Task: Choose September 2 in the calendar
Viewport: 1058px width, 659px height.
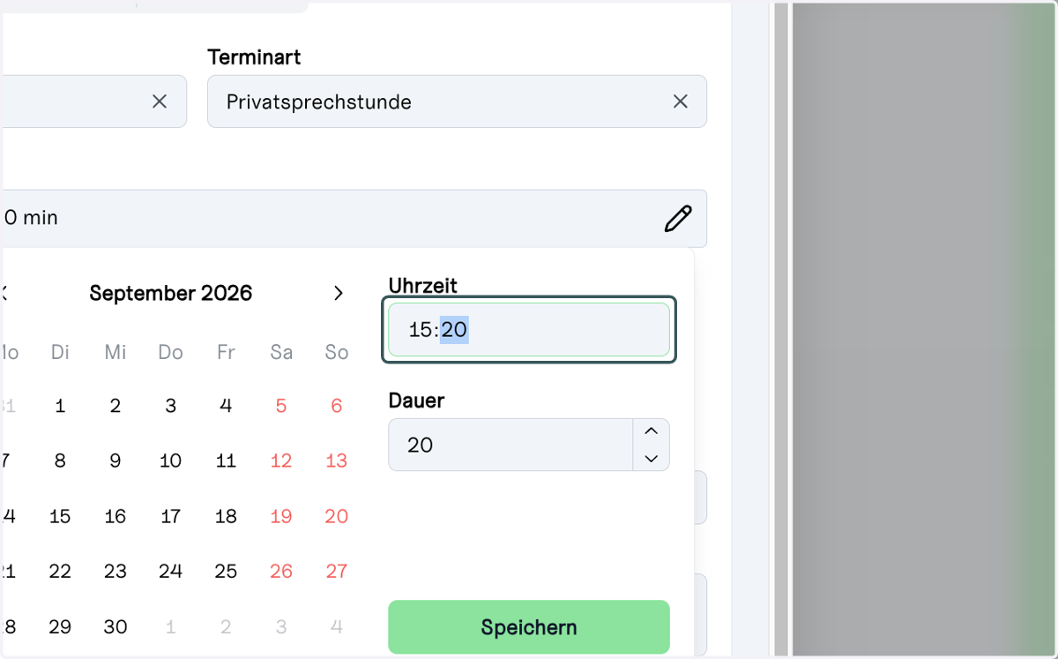Action: coord(115,407)
